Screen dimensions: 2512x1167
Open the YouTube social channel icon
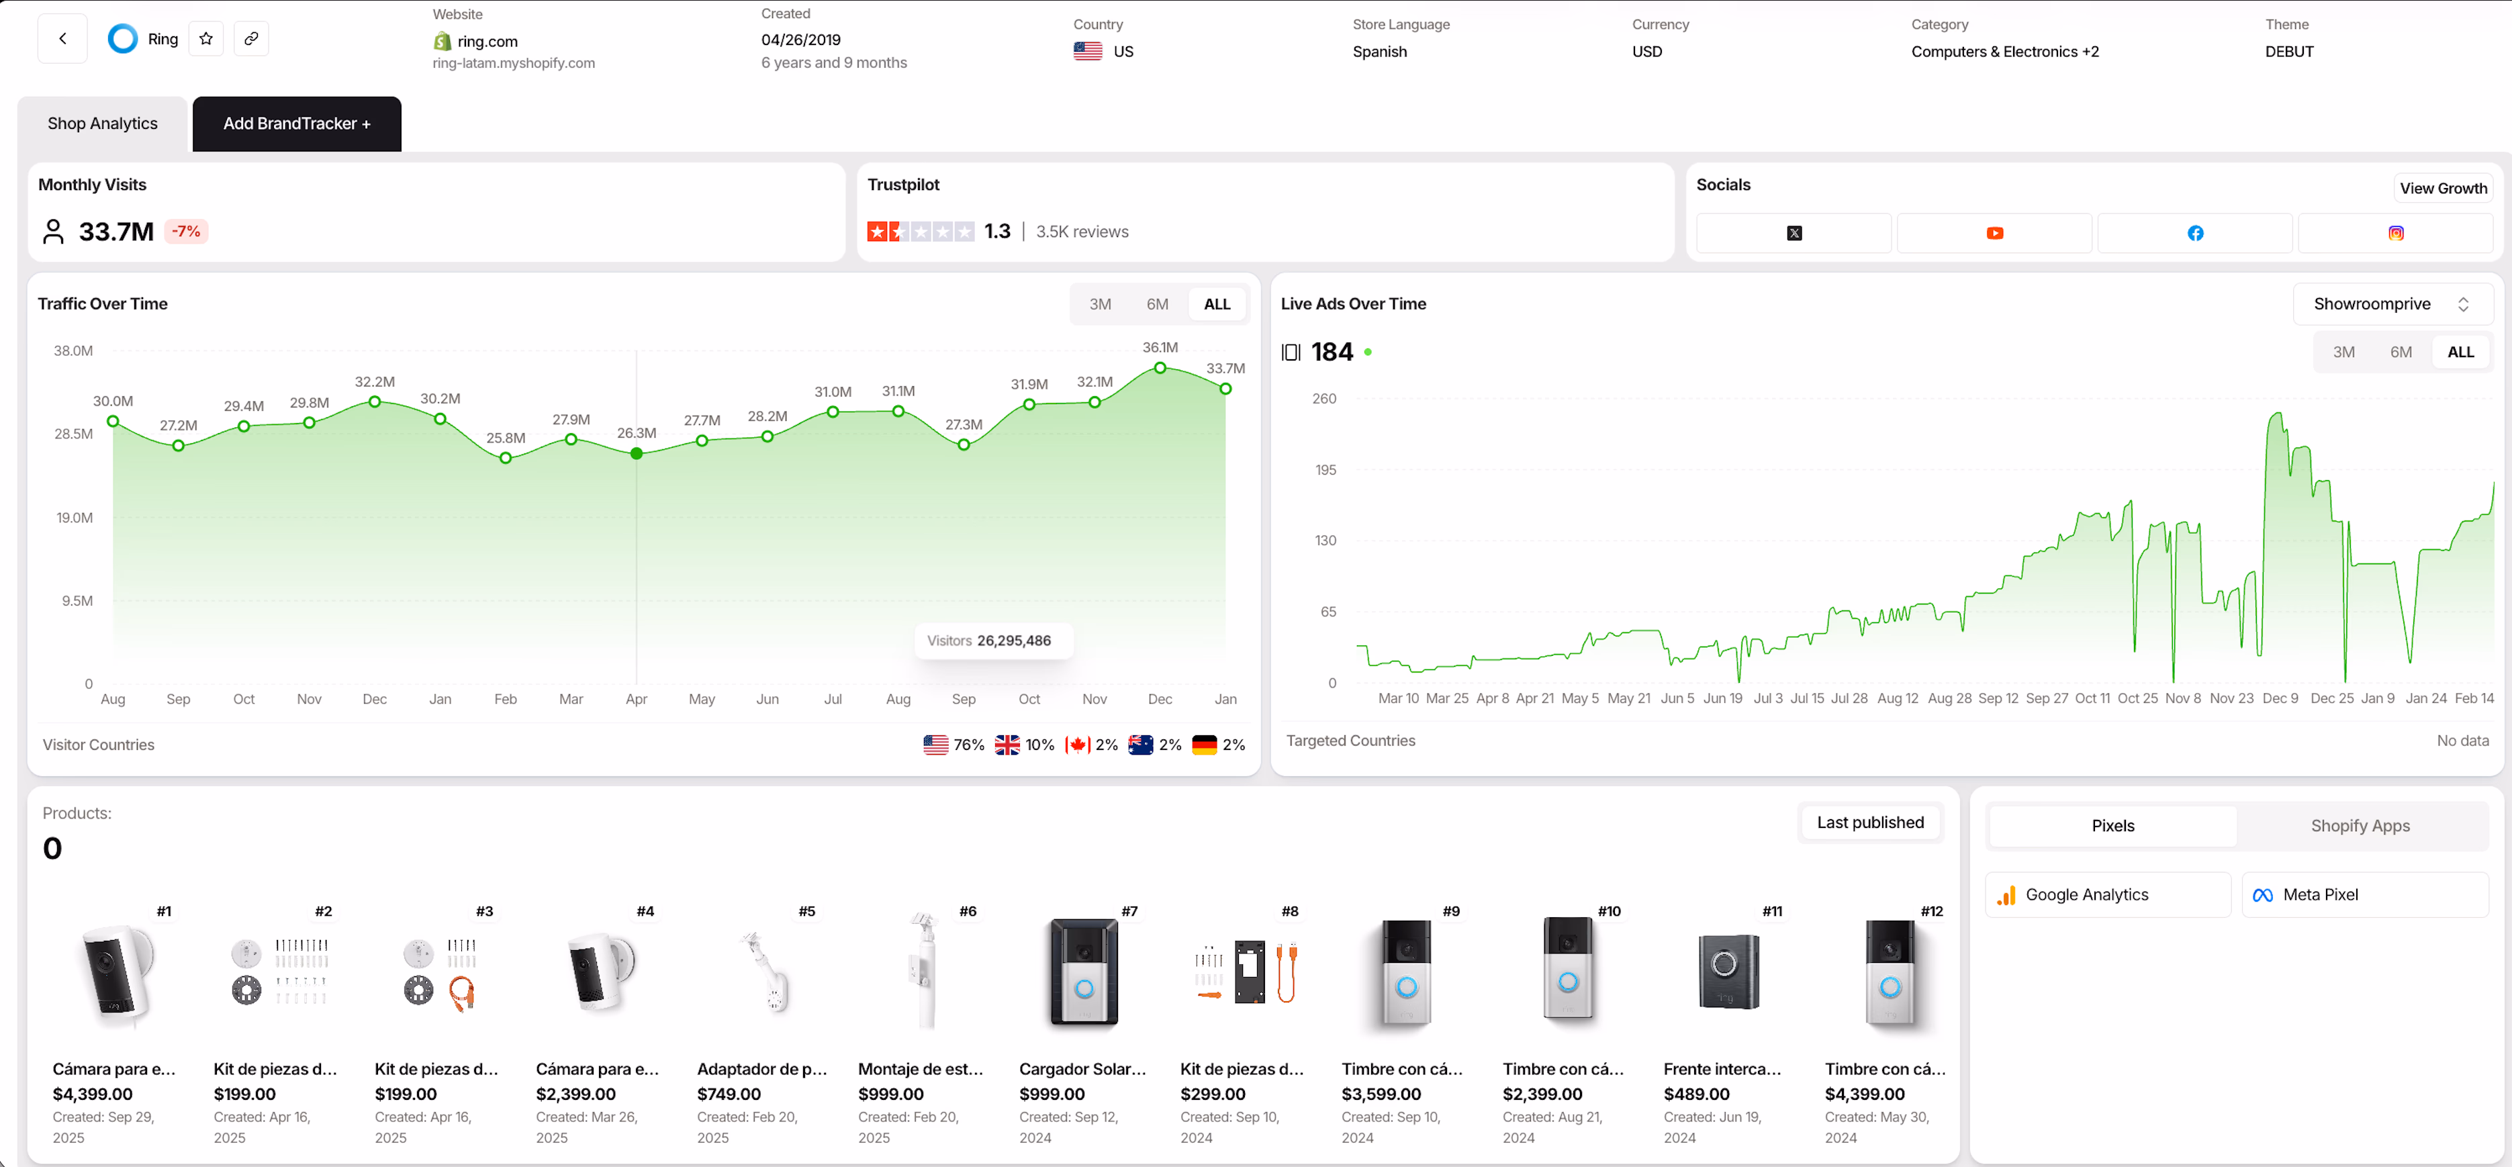pos(1994,233)
